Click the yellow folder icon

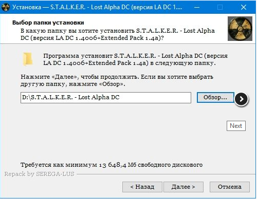click(x=27, y=59)
